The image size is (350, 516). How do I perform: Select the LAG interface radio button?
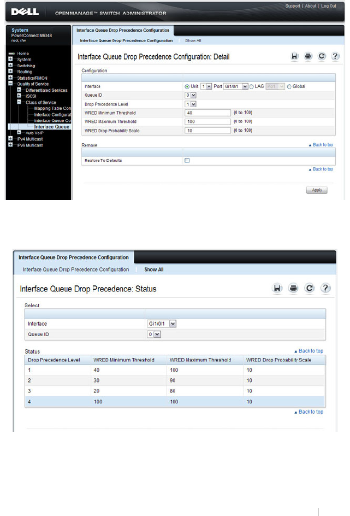click(x=251, y=86)
